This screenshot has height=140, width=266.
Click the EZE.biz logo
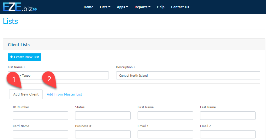coord(20,7)
